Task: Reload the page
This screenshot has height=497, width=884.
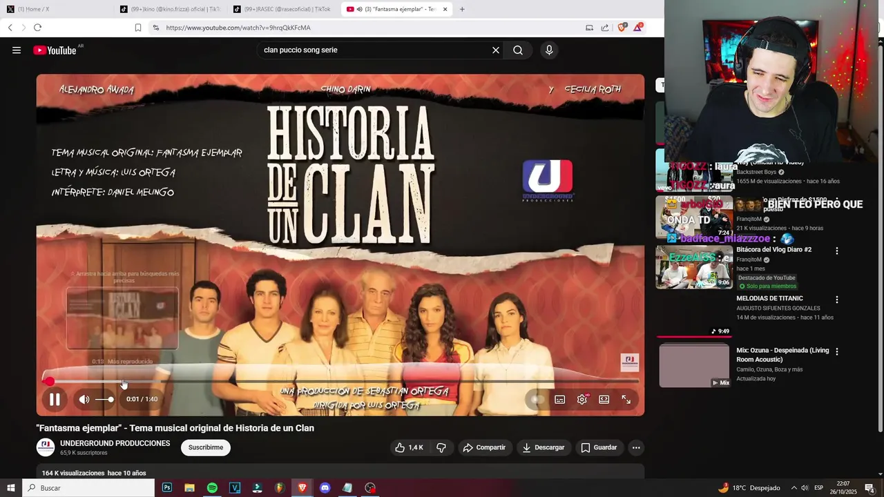Action: [37, 28]
